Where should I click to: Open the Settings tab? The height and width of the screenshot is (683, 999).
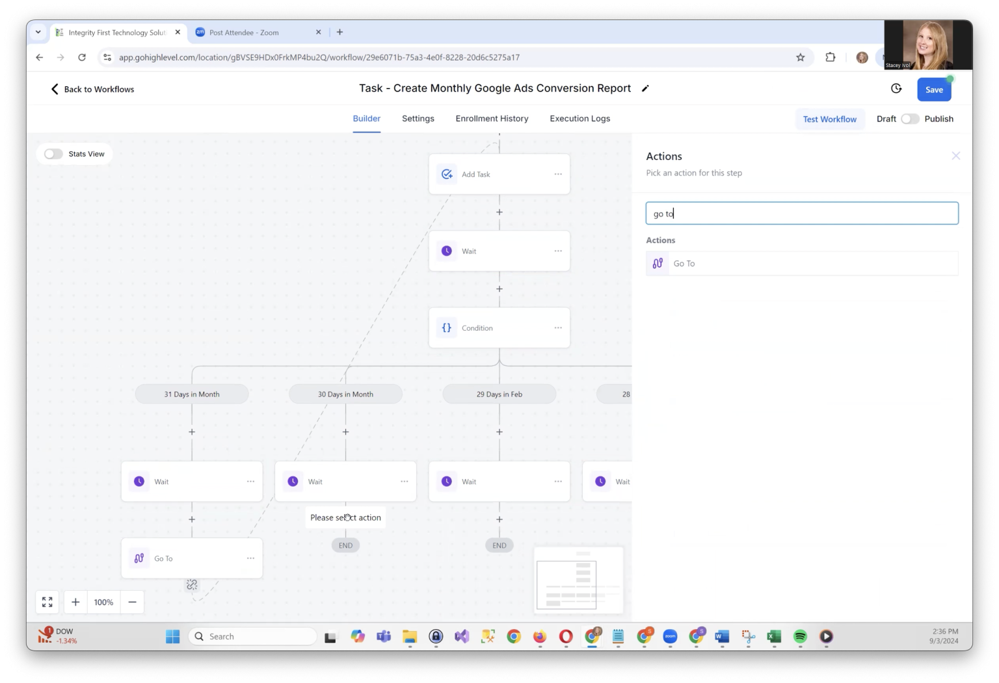[x=418, y=118]
